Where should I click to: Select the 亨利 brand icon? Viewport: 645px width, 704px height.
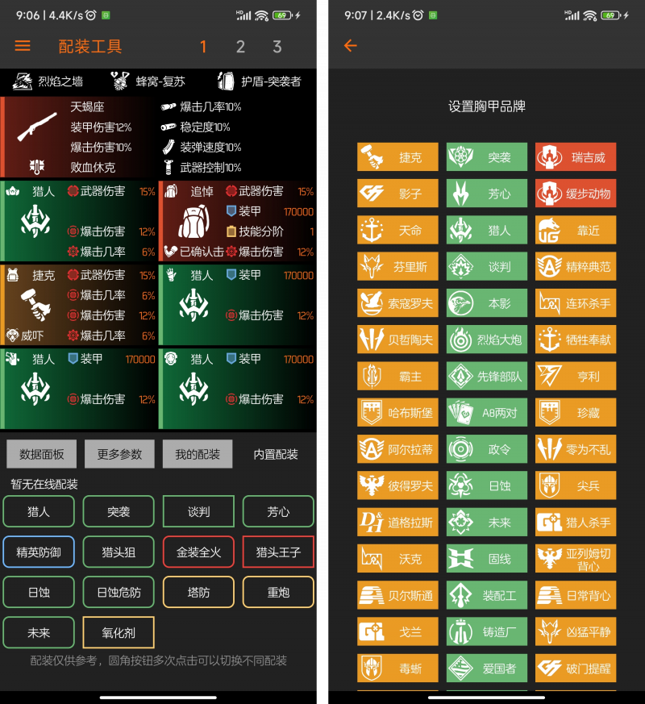tap(574, 376)
